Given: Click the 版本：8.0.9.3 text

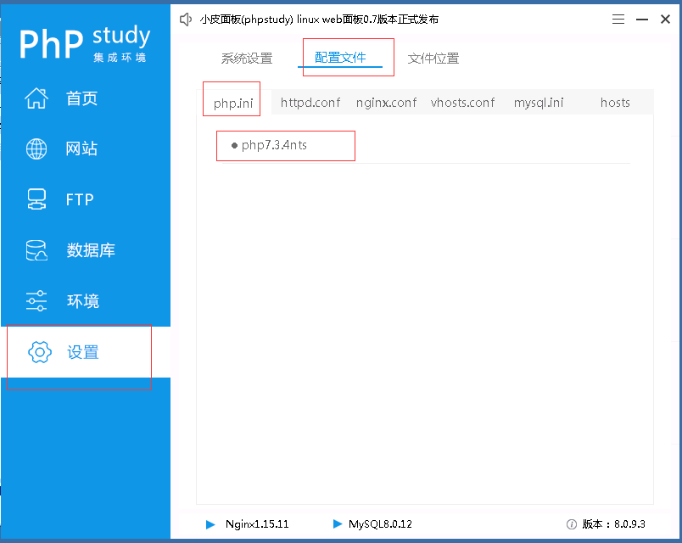Looking at the screenshot, I should pos(613,524).
